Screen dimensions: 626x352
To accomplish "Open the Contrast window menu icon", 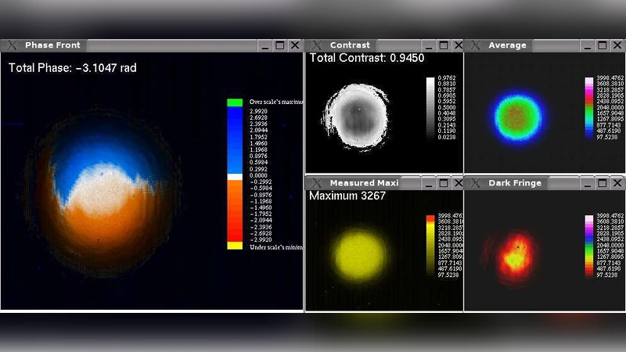I will [316, 45].
